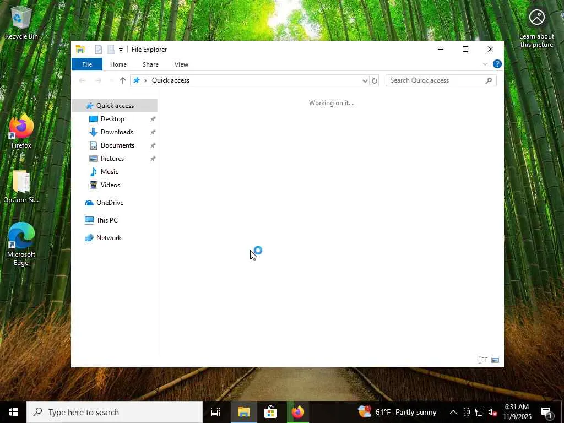The width and height of the screenshot is (564, 423).
Task: Click the File Explorer title bar icon
Action: click(80, 50)
